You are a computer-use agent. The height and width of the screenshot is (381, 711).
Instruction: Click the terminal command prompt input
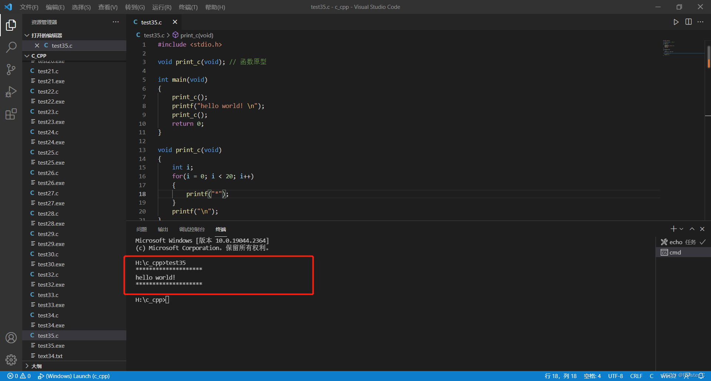[x=167, y=300]
